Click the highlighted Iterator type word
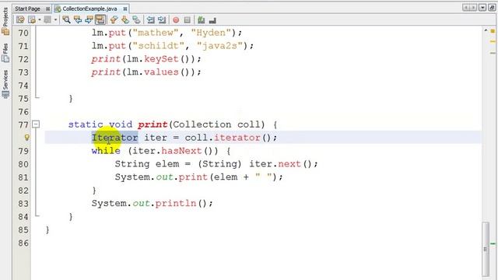This screenshot has width=498, height=280. pos(114,138)
